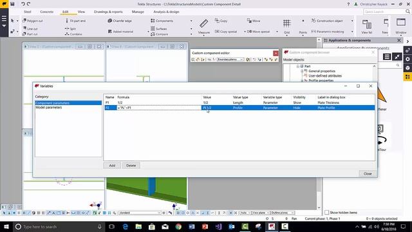Screen dimensions: 412x232
Task: Collapse the Part tree node
Action: pyautogui.click(x=298, y=66)
